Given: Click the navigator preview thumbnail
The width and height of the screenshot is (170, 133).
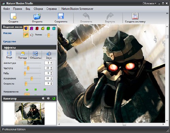Looking at the screenshot, I should point(30,114).
